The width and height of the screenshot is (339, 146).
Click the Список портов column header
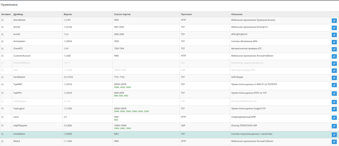pos(122,14)
